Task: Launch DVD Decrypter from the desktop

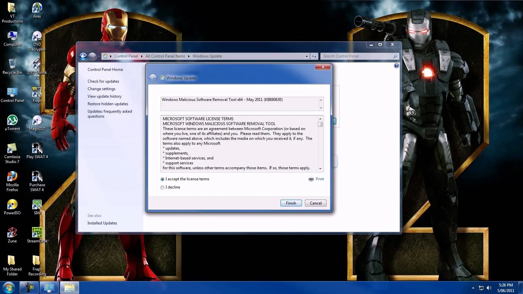Action: point(37,41)
